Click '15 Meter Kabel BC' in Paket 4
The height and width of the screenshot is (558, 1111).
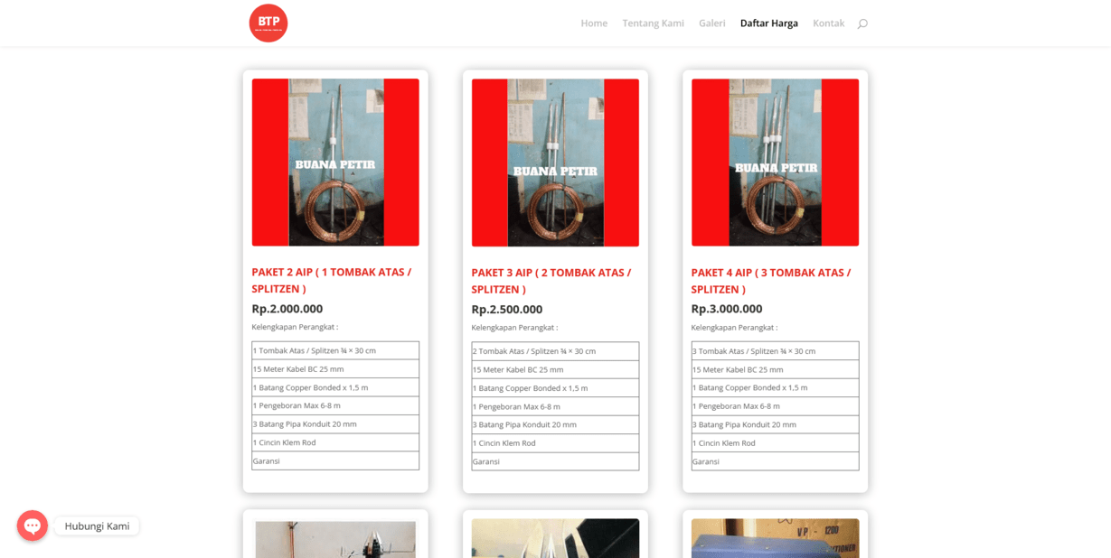point(775,369)
